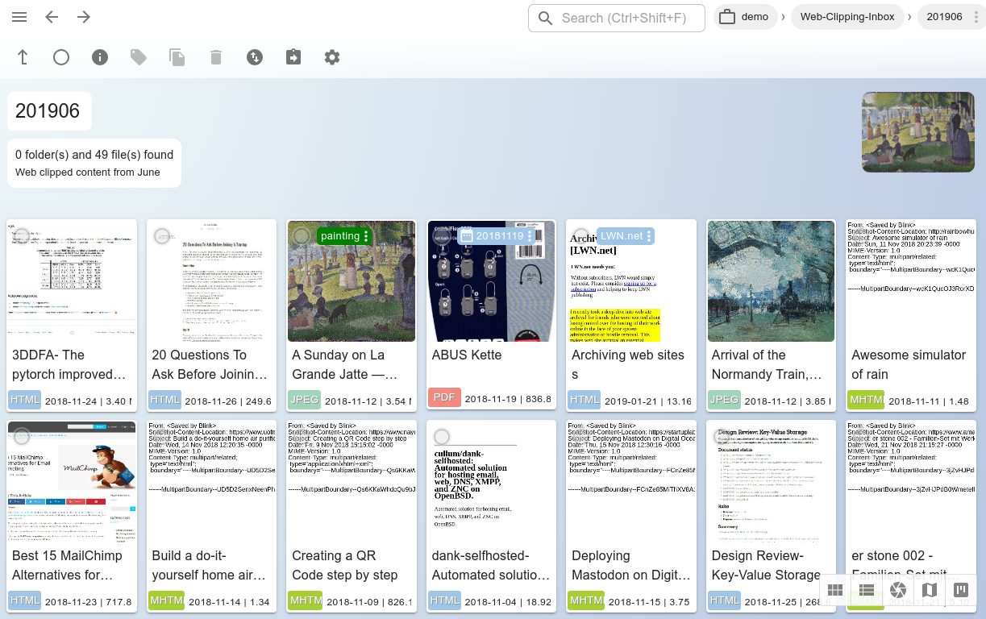Open the 'painting' tag dropdown menu

pos(367,236)
